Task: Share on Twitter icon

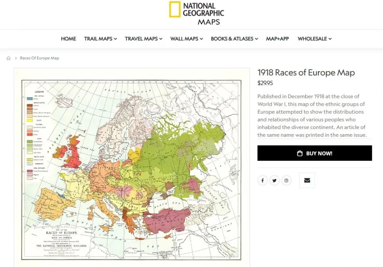Action: coord(274,180)
